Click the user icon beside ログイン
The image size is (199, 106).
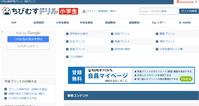point(84,11)
